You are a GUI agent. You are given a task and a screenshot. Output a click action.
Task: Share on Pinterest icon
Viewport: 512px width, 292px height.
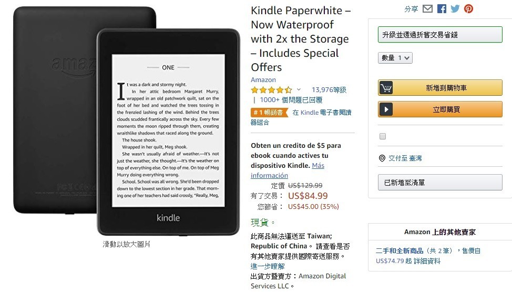coord(468,9)
